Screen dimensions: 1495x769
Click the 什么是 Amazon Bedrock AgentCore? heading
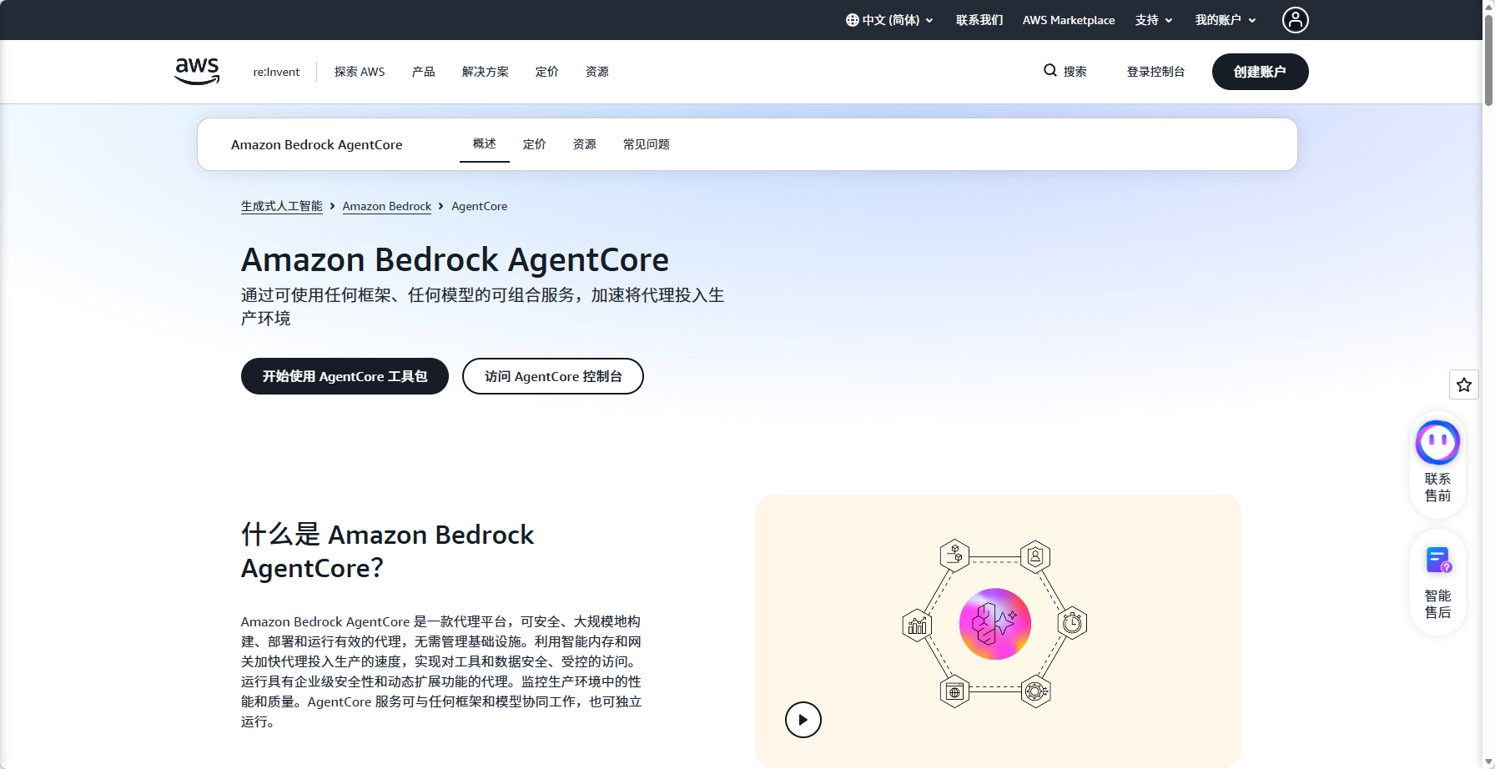(387, 550)
